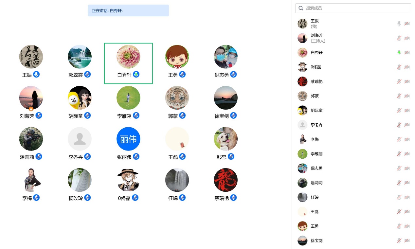415x249 pixels.
Task: Toggle muted mic for 李梅 in member list
Action: pyautogui.click(x=399, y=139)
